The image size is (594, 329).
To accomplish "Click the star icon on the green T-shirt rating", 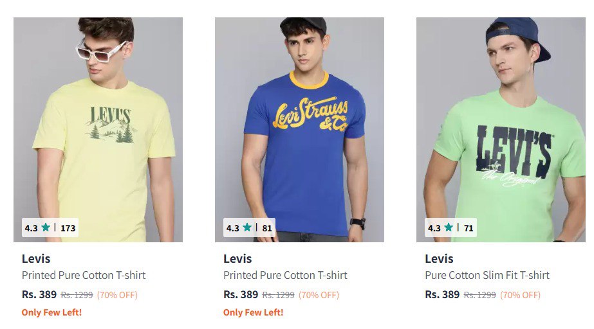I will click(x=449, y=227).
